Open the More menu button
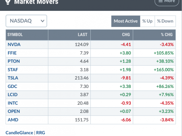The image size is (182, 136). pyautogui.click(x=167, y=2)
